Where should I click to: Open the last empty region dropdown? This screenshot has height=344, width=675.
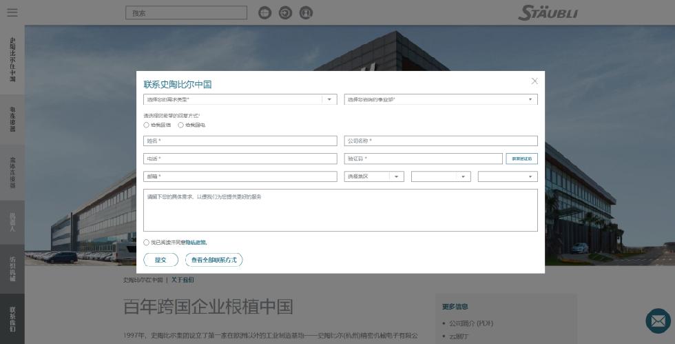coord(508,176)
